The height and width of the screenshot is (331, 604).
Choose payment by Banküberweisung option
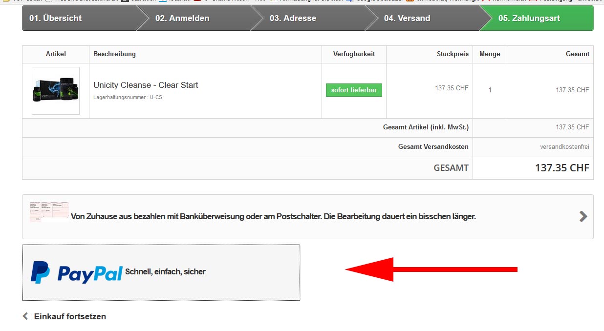(x=308, y=217)
